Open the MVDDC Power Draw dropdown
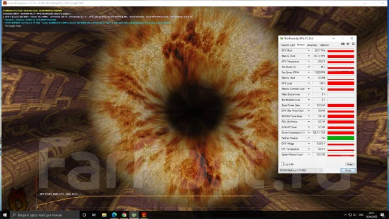Image resolution: width=389 pixels, height=219 pixels. [x=309, y=116]
